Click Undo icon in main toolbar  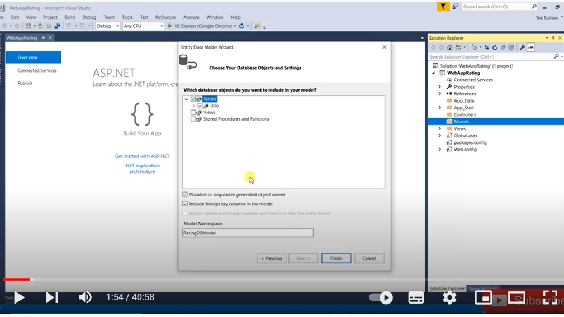68,26
